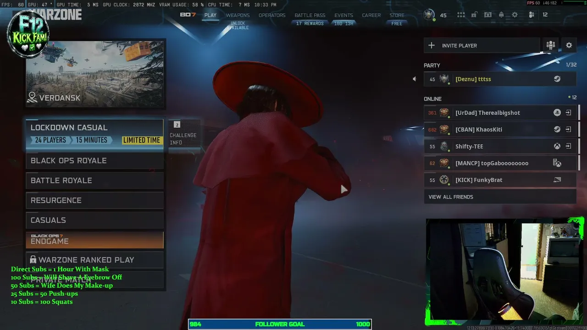Screen dimensions: 587x330
Task: Click FunkyBrat's rank emblem
Action: tap(444, 180)
